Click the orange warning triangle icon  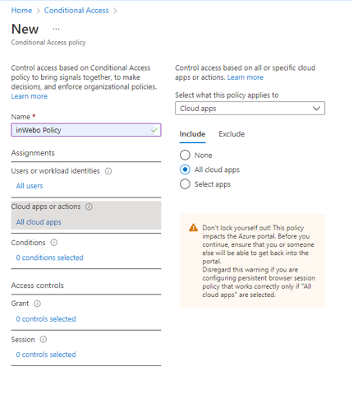pyautogui.click(x=193, y=228)
